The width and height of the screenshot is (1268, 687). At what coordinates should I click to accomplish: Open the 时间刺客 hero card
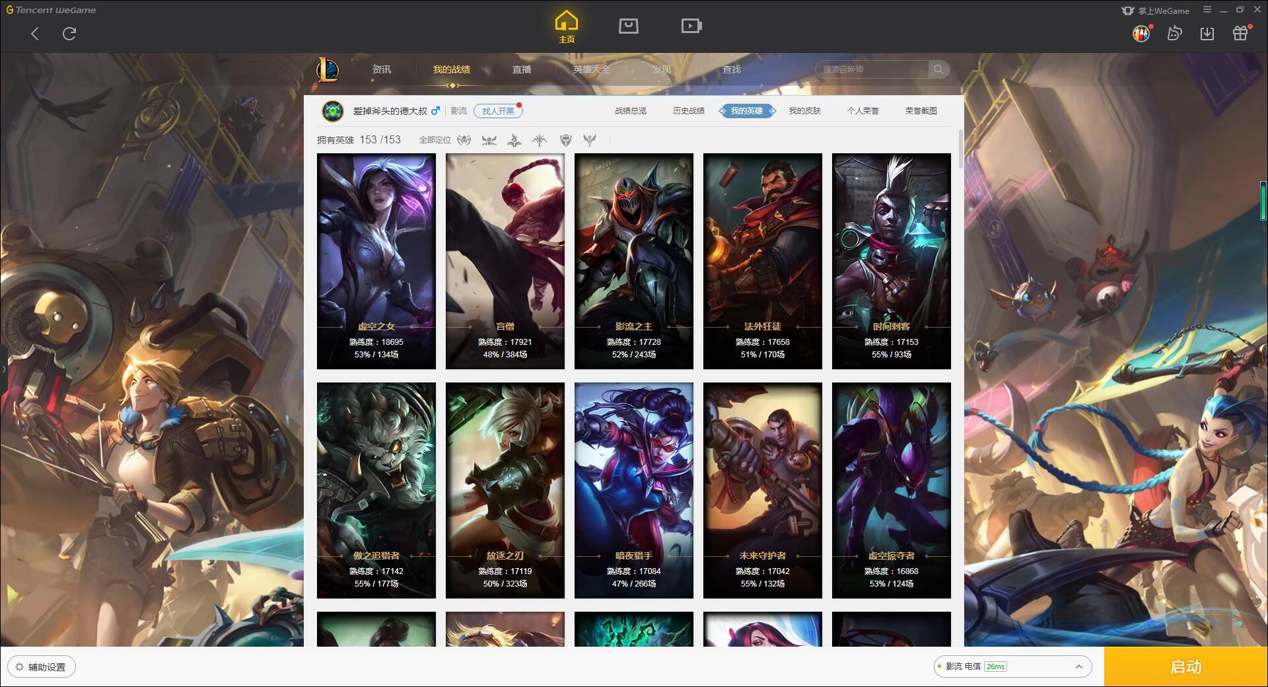(892, 261)
